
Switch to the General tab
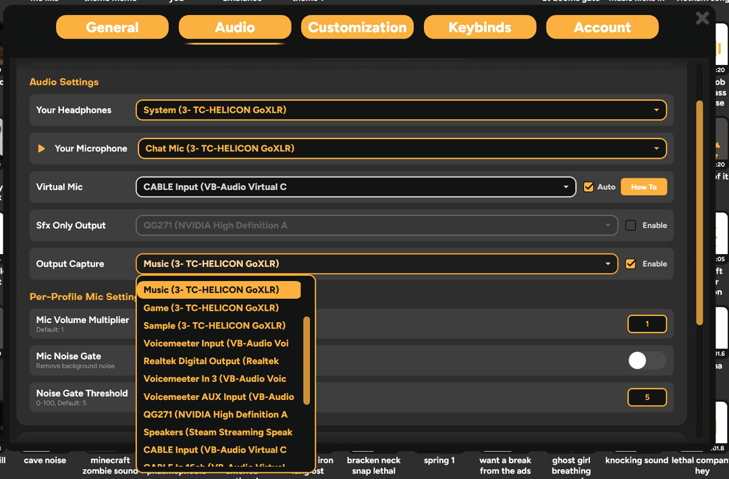pyautogui.click(x=111, y=27)
